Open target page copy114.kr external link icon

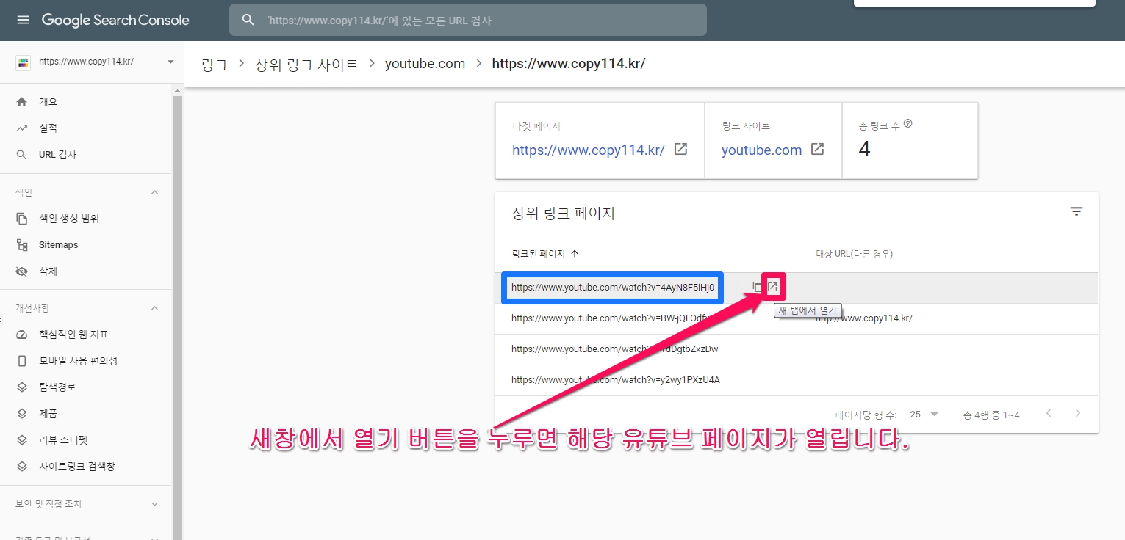coord(681,150)
